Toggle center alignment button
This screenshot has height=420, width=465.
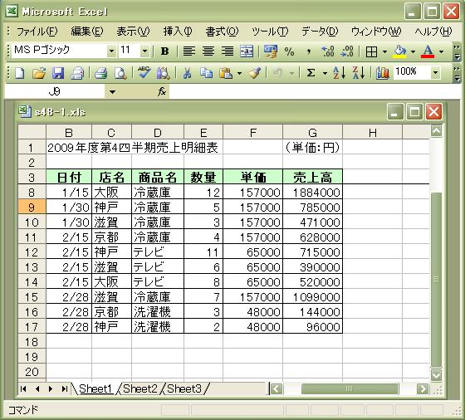tap(208, 51)
